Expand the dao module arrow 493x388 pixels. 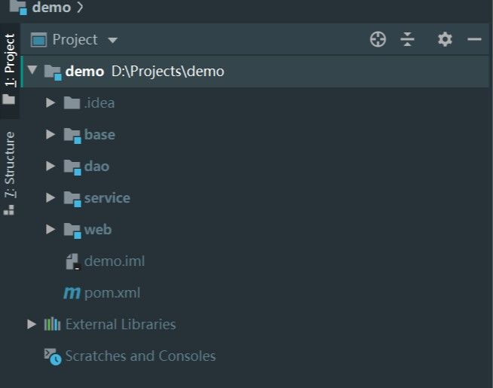pos(51,166)
